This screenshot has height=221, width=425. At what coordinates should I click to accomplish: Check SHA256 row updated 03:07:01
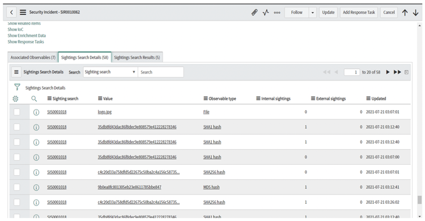[x=17, y=172]
